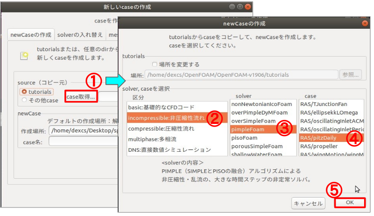Close the newCaseの作成 dialog
The image size is (374, 216).
(x=364, y=23)
